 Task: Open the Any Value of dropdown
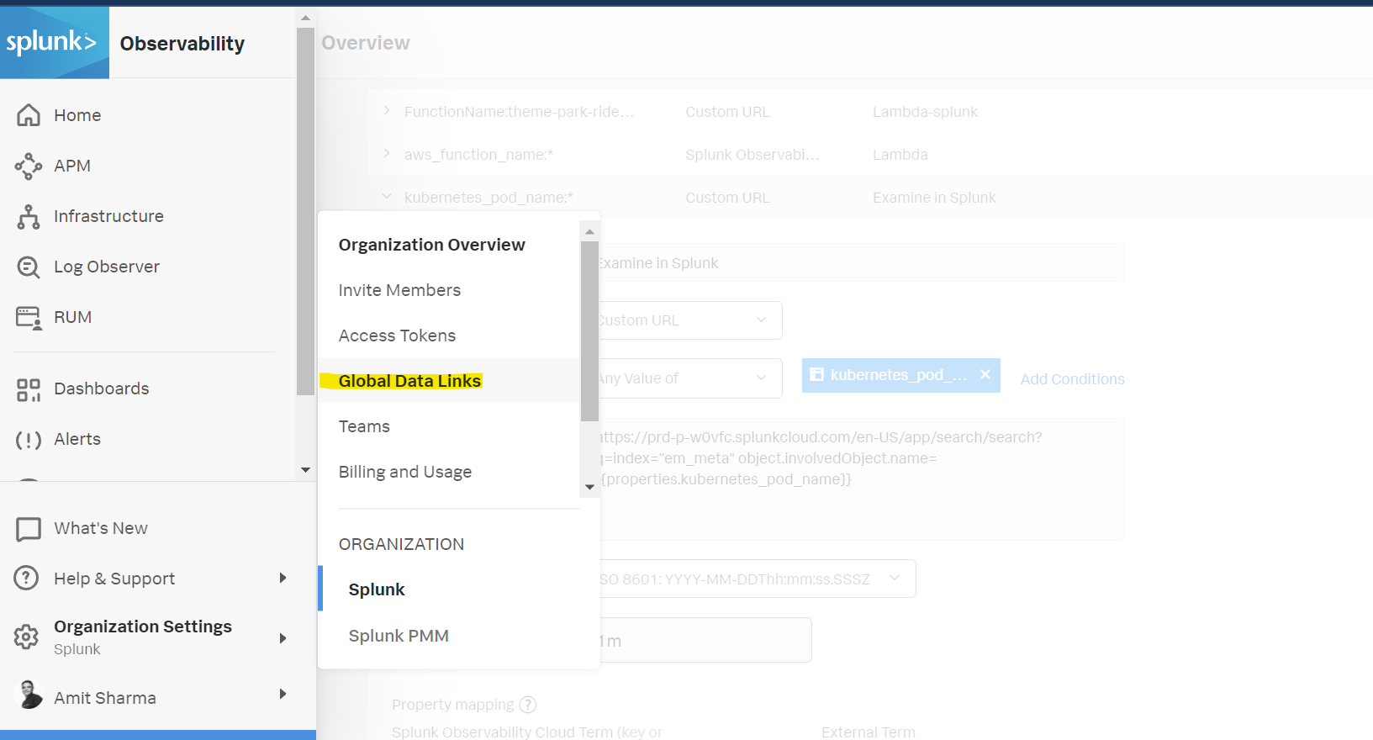(x=690, y=378)
